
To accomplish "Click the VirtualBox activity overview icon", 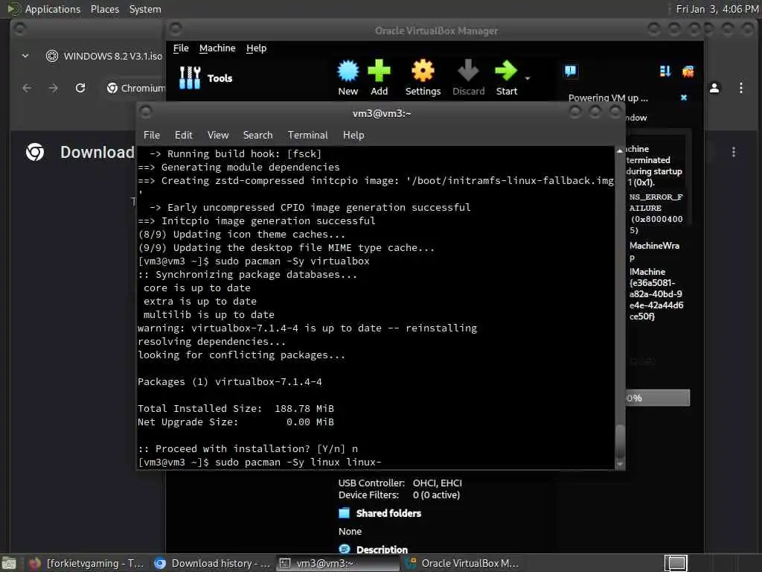I will (x=688, y=71).
